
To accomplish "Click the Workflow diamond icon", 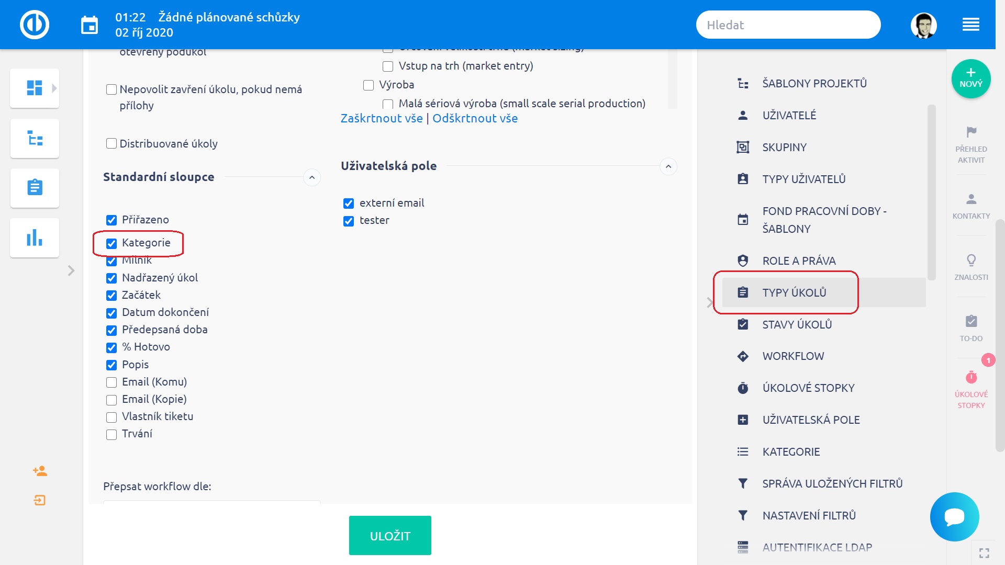I will (743, 356).
